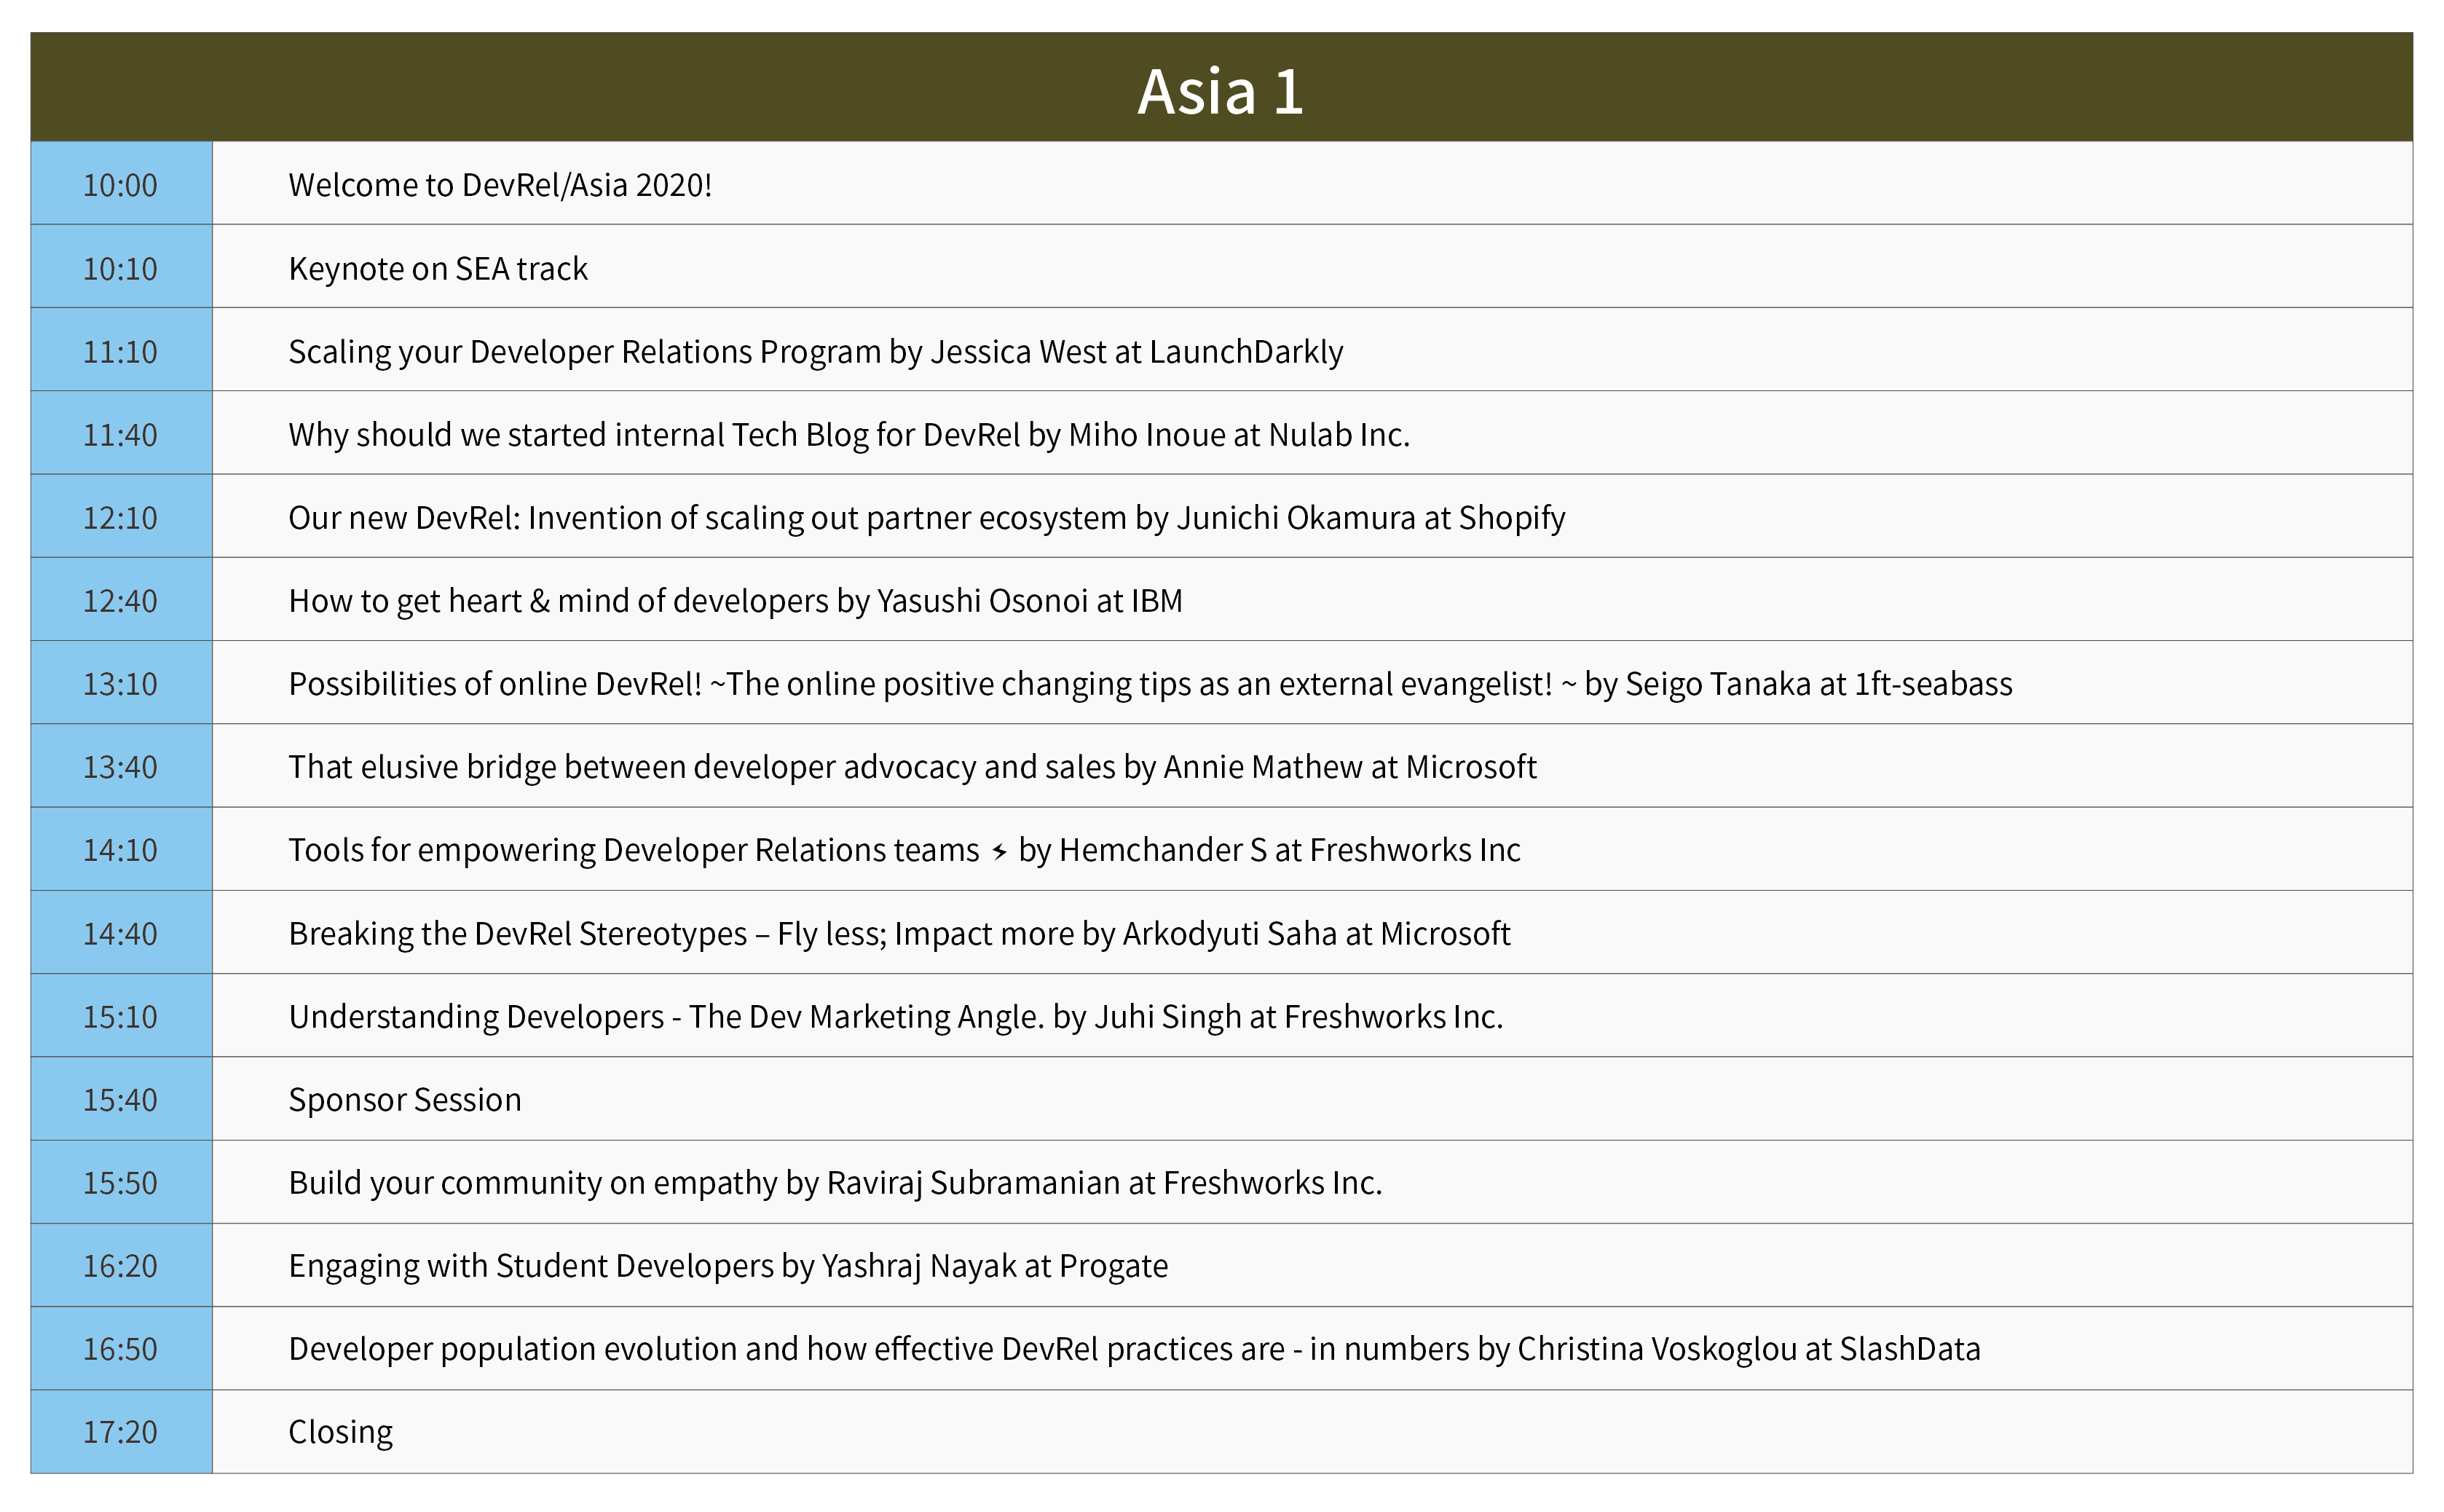Select Juhi Singh's Dev Marketing Angle session
The width and height of the screenshot is (2444, 1512).
[x=896, y=1016]
